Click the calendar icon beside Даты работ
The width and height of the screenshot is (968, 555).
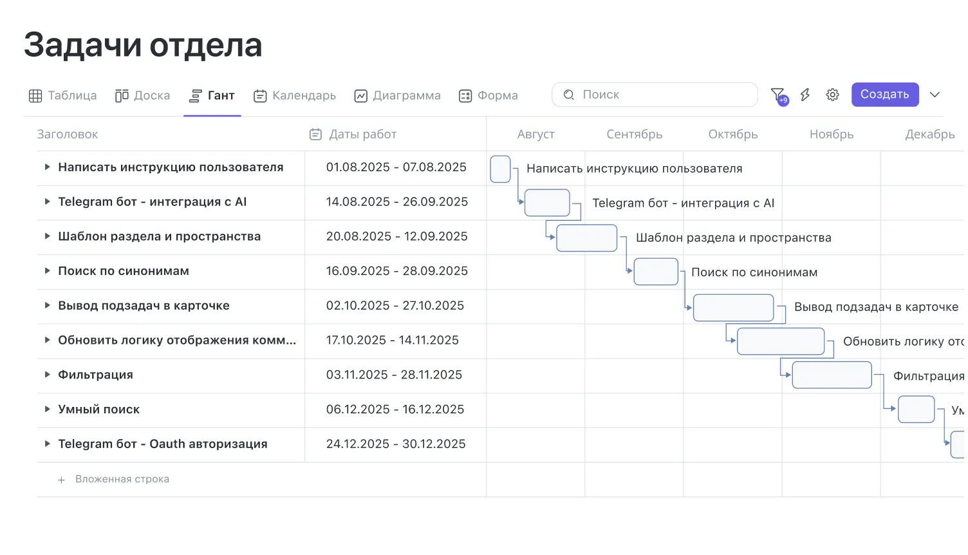[x=315, y=135]
